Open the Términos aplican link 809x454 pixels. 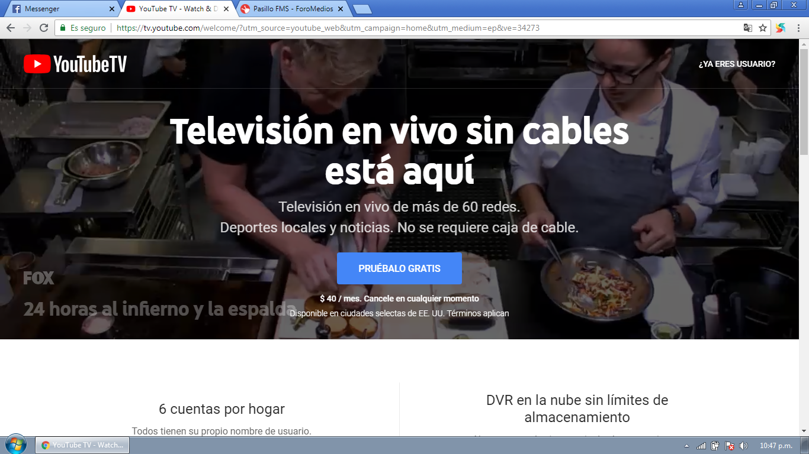(x=478, y=313)
